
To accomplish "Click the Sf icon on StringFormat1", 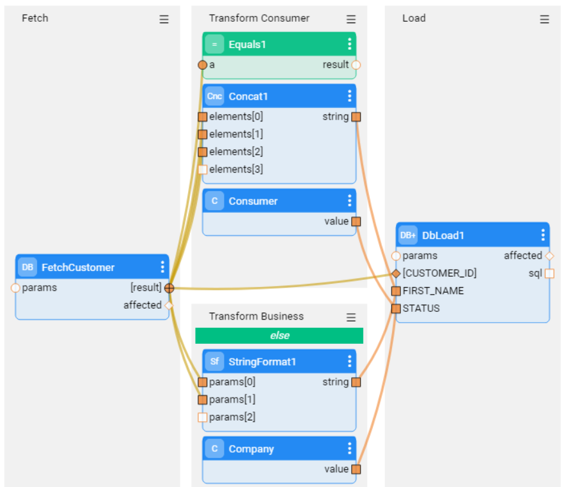I will [214, 362].
